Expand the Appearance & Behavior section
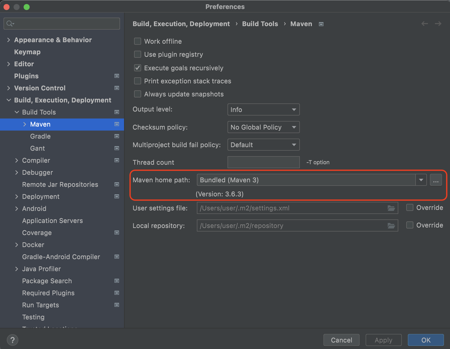 9,40
